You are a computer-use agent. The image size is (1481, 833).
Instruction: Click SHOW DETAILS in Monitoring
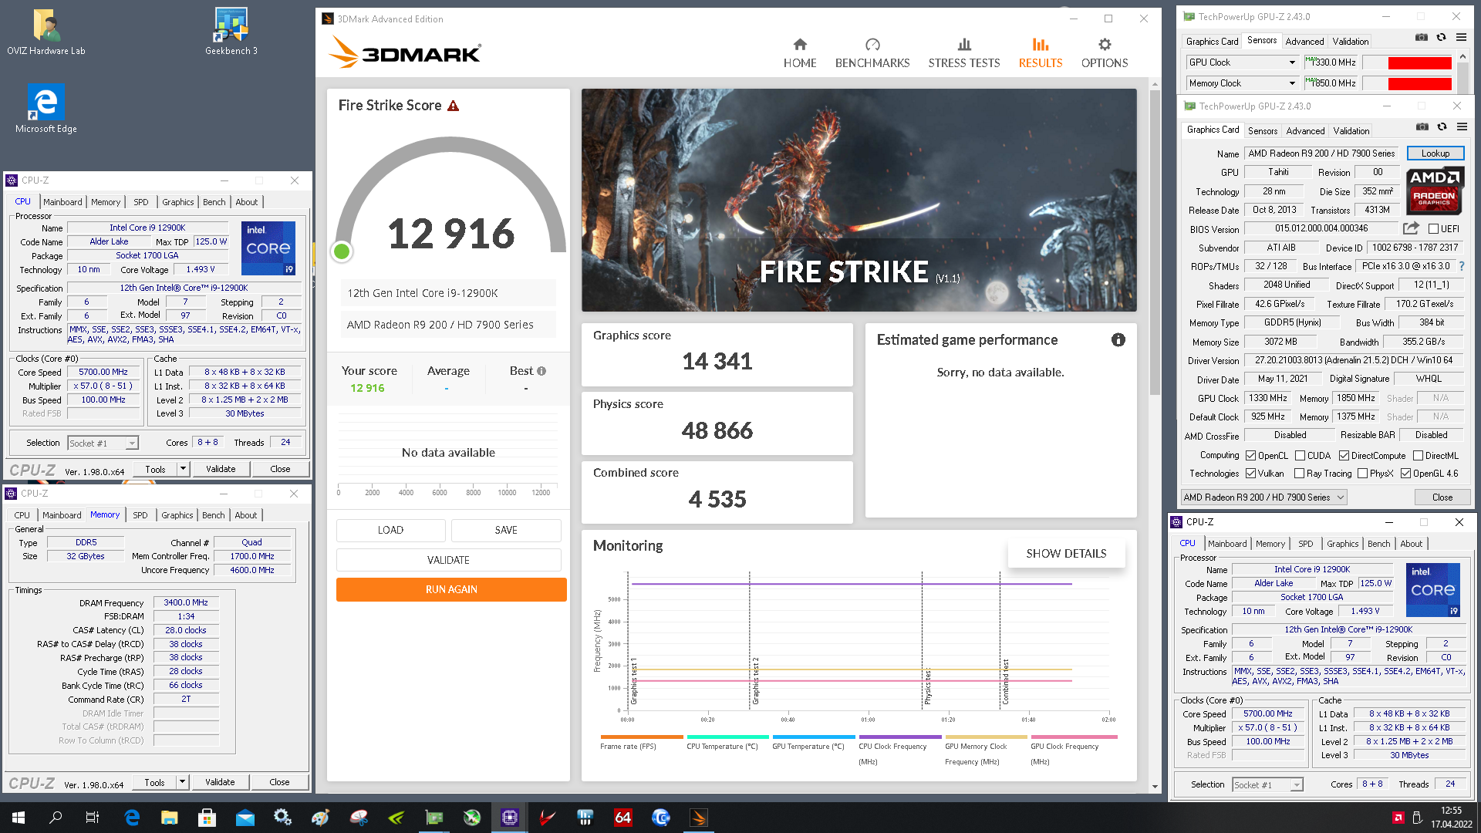click(1066, 554)
